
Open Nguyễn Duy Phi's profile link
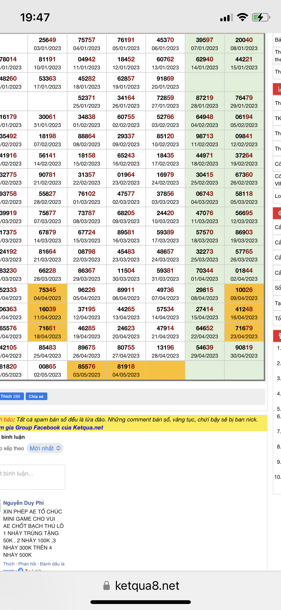23,503
